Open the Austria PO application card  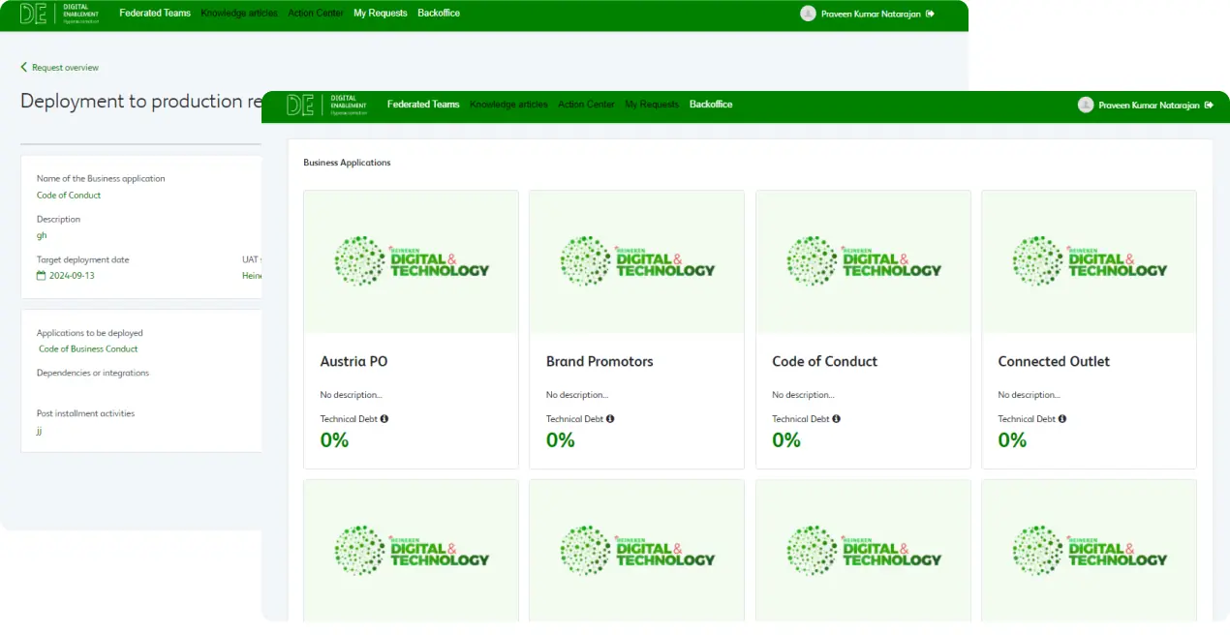click(411, 328)
